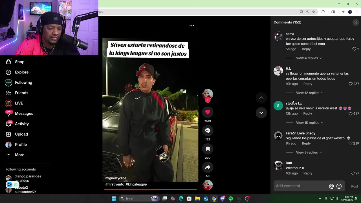Insert a mention with the @ icon
The height and width of the screenshot is (203, 361).
[331, 186]
